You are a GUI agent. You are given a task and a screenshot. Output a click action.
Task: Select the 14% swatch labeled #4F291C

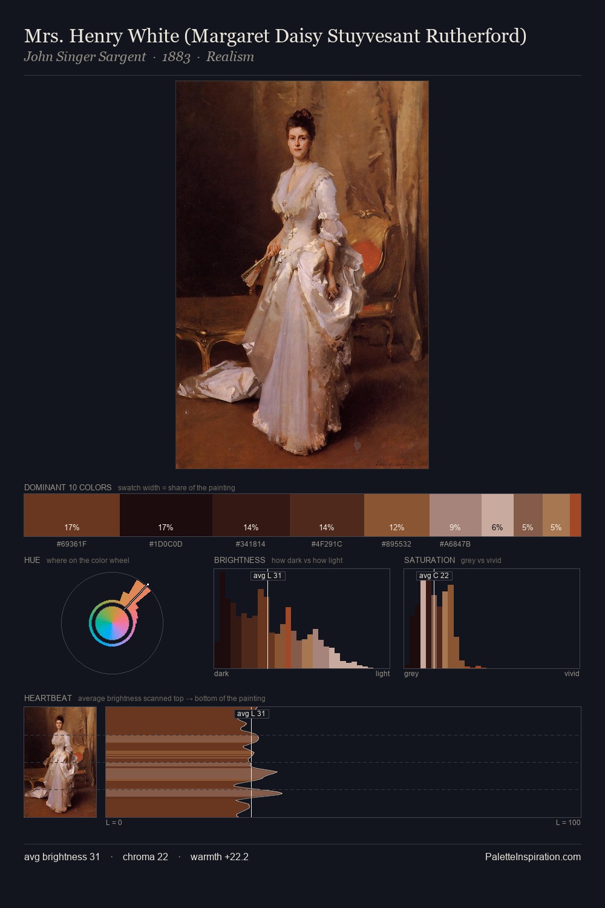327,515
